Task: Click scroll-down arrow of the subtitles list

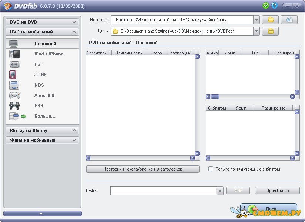Action: pyautogui.click(x=297, y=154)
